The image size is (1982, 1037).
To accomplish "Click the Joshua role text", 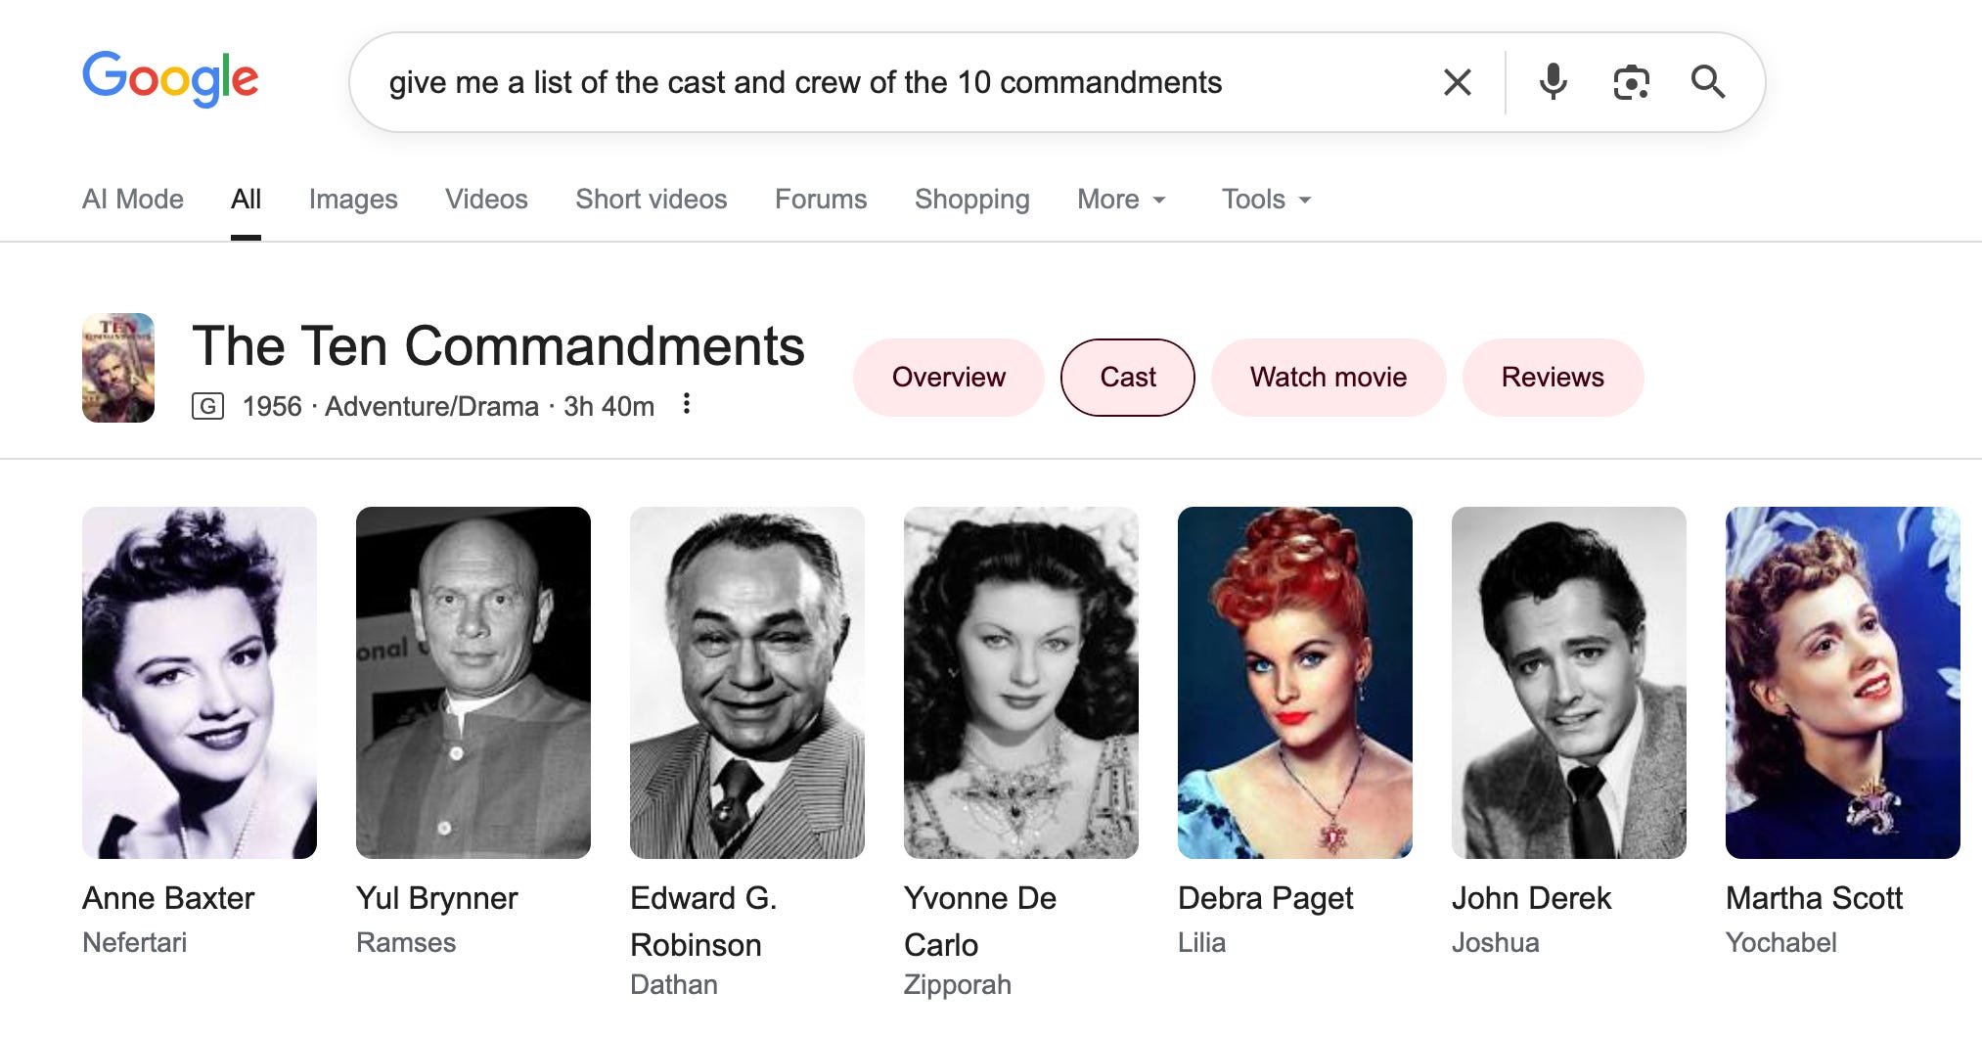I will click(x=1496, y=943).
